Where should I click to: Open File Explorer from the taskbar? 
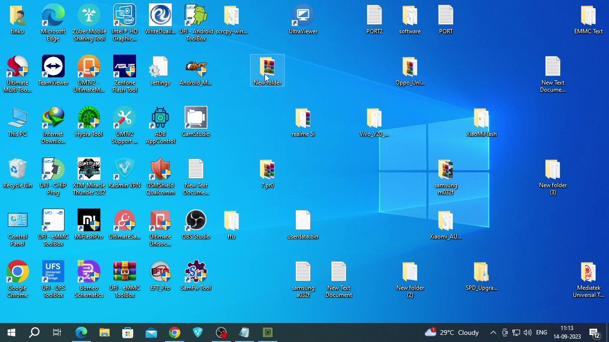click(105, 332)
